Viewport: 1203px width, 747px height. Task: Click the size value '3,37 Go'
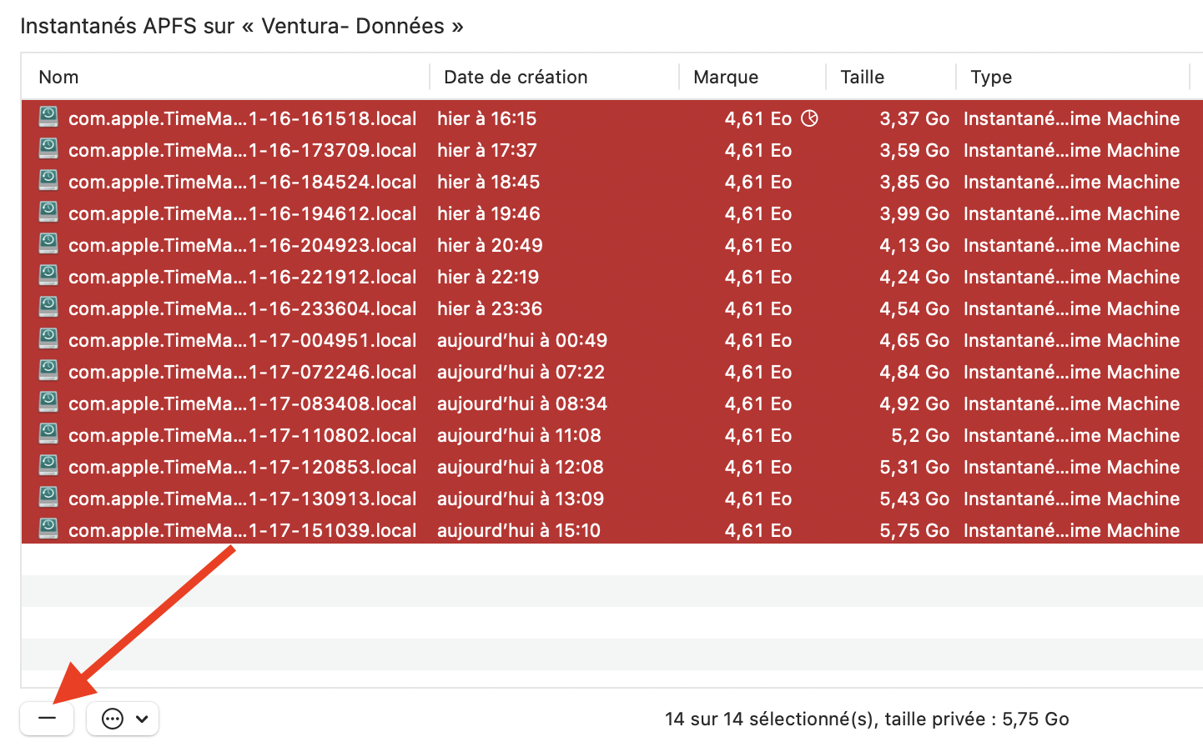click(914, 118)
